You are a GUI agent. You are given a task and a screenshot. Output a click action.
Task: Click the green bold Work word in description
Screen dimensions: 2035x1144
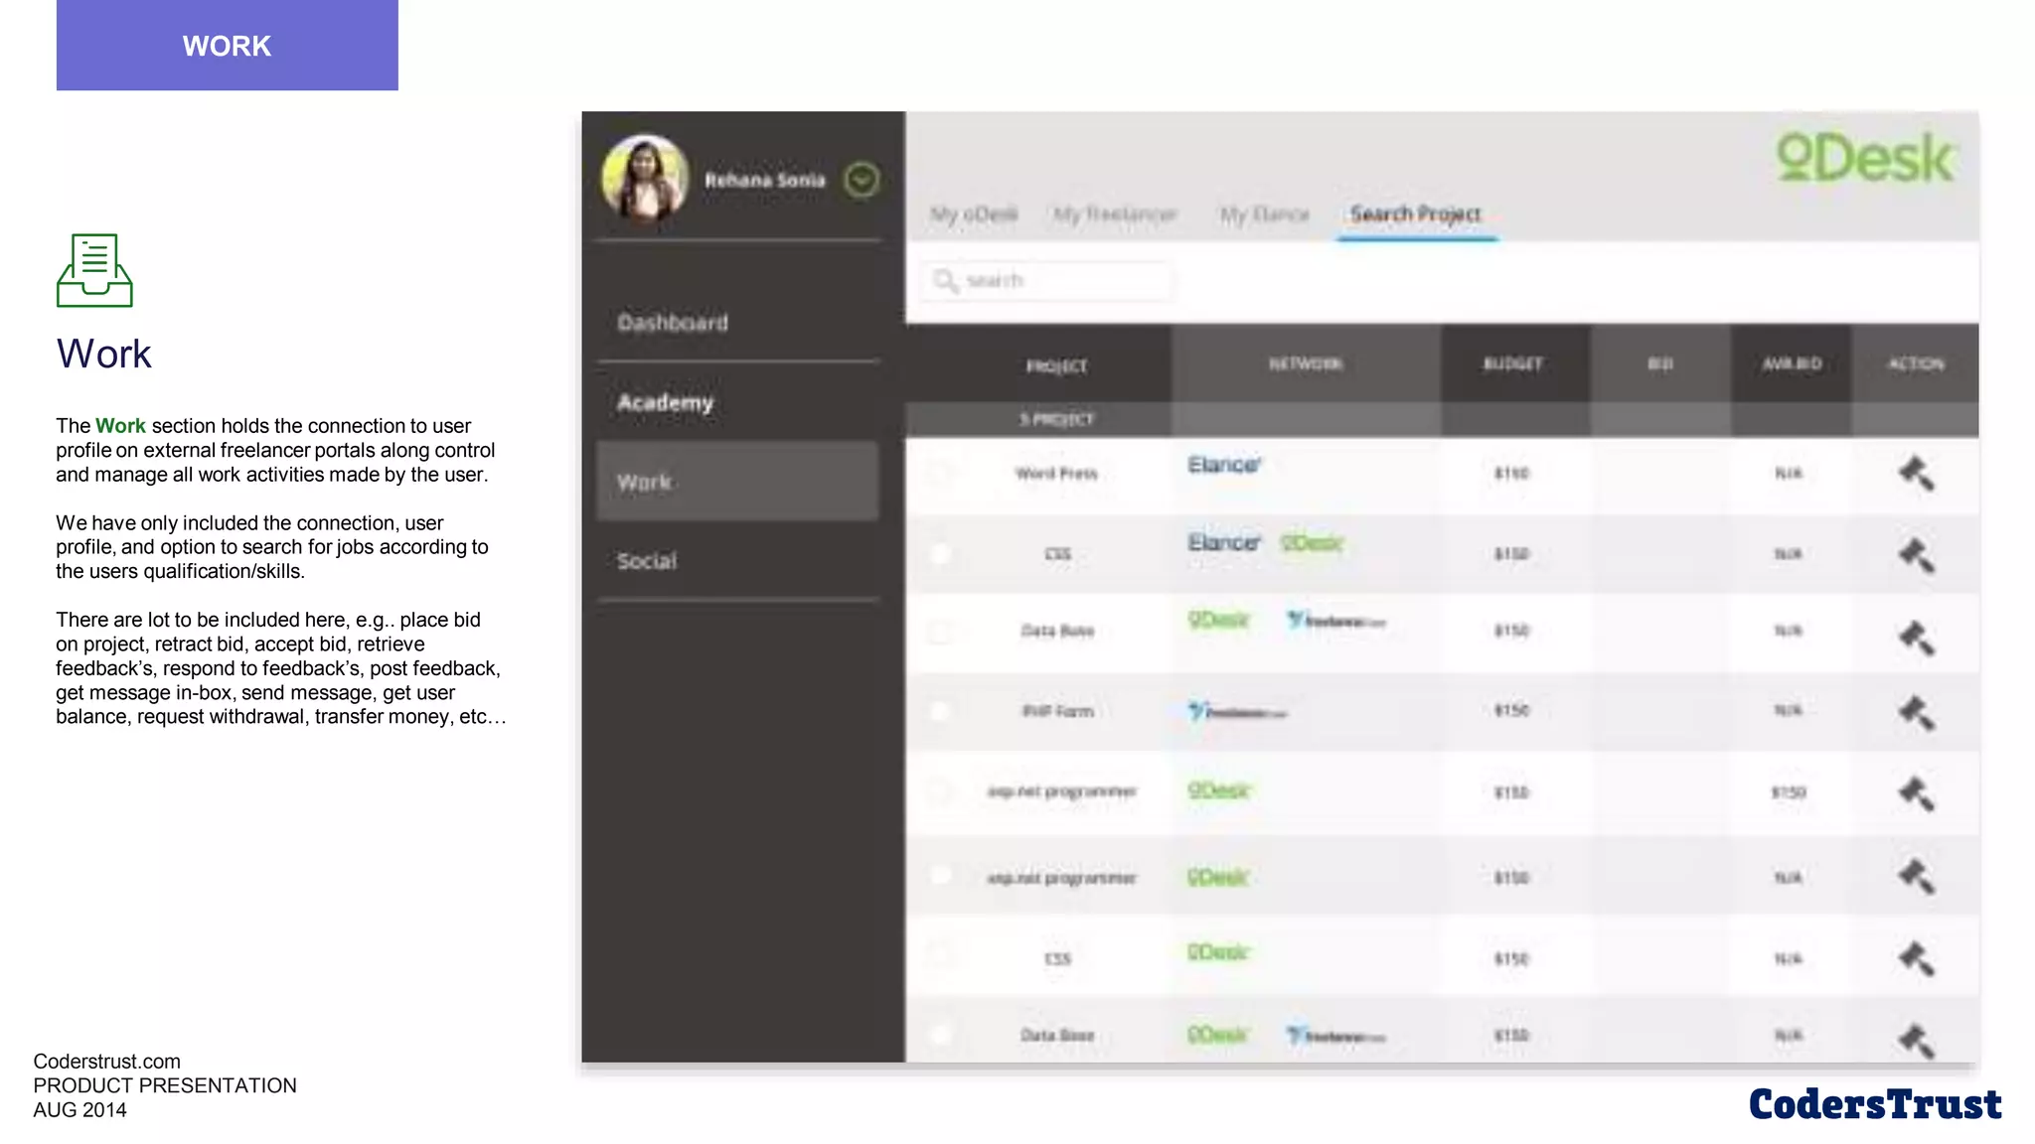(120, 426)
